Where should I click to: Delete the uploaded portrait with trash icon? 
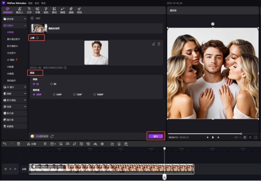click(159, 44)
